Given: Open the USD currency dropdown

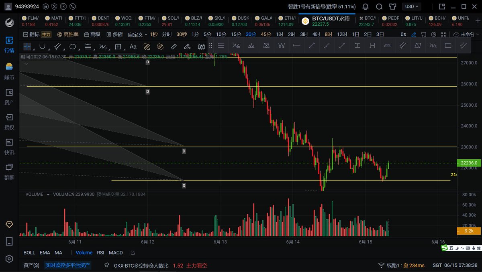Looking at the screenshot, I should pos(412,6).
